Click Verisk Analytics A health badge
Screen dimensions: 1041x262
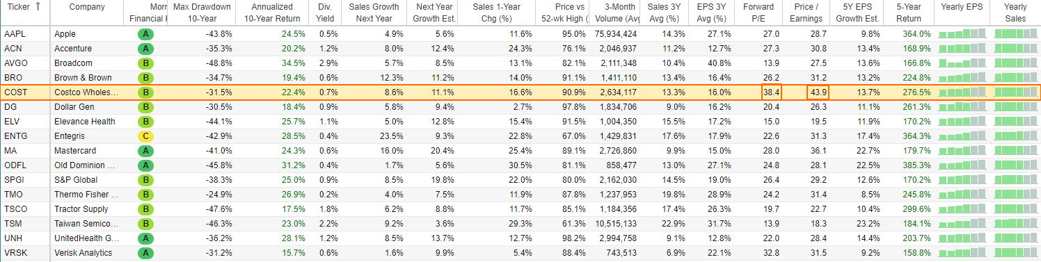pos(146,253)
